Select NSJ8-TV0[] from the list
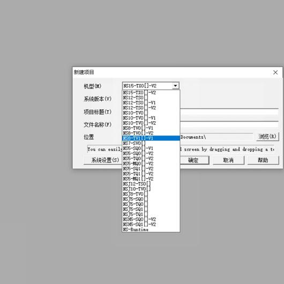The height and width of the screenshot is (284, 284). pyautogui.click(x=151, y=194)
